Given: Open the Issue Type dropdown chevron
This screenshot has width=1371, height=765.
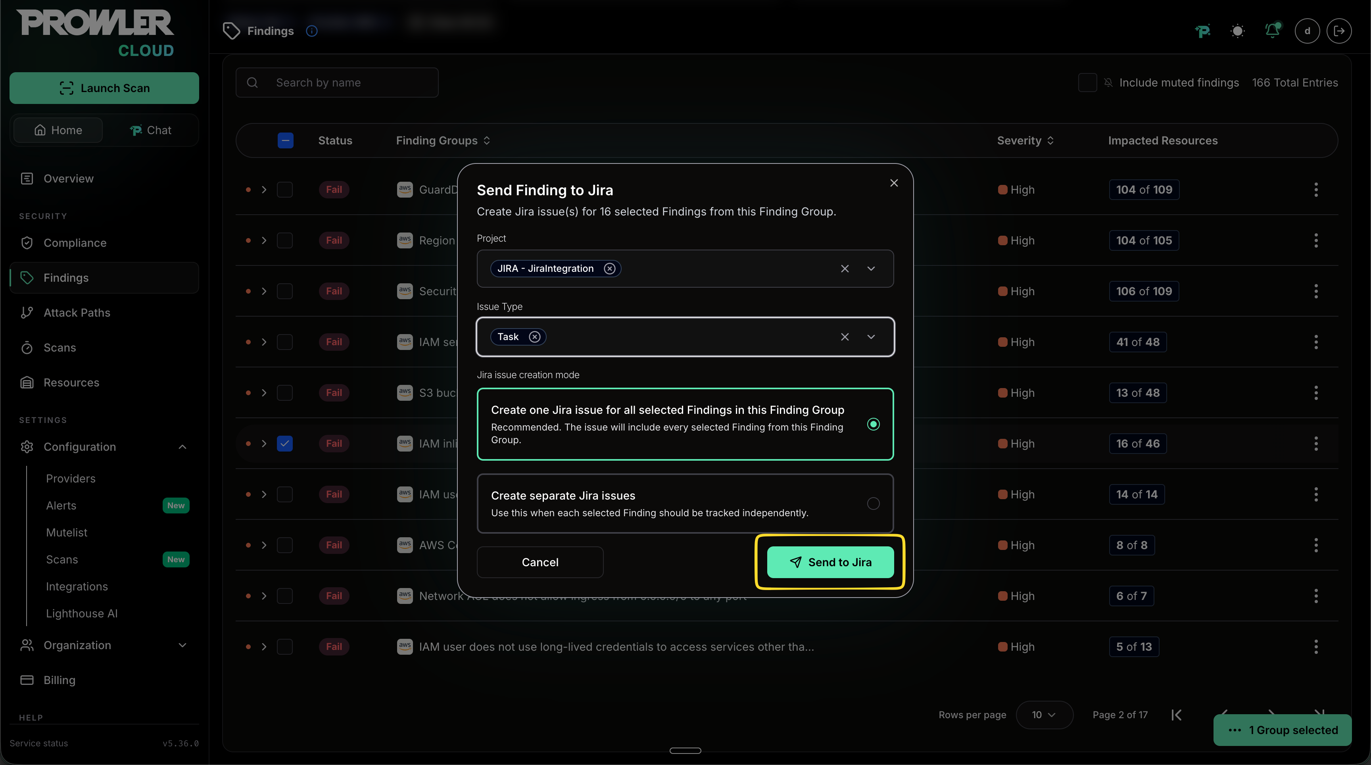Looking at the screenshot, I should point(871,337).
